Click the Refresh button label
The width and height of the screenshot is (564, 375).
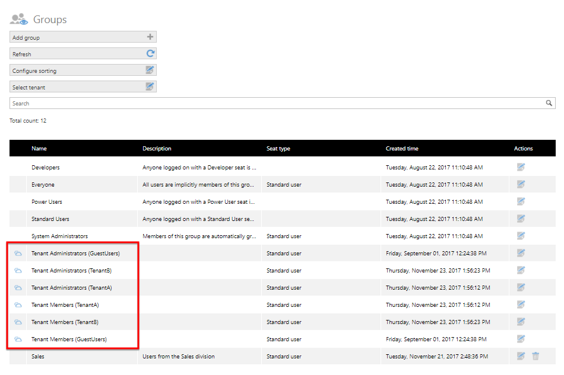[x=21, y=54]
